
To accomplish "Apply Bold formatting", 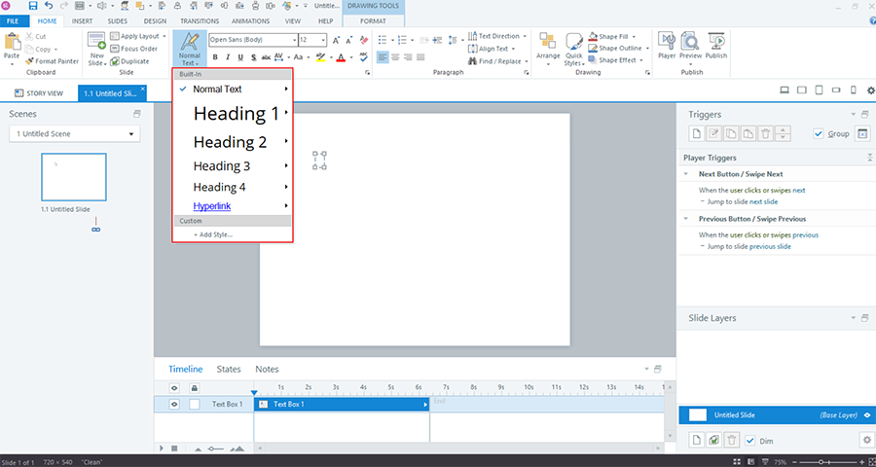I will 215,57.
